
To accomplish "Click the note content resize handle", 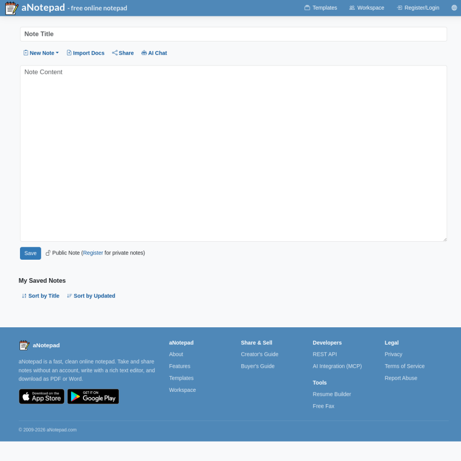I will pyautogui.click(x=445, y=239).
